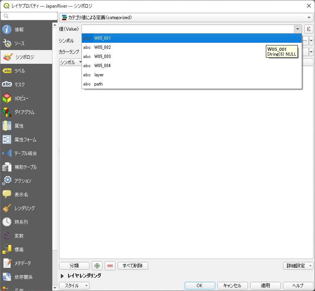This screenshot has width=315, height=291.
Task: Open the スタイル (Style) dropdown menu
Action: (x=74, y=286)
